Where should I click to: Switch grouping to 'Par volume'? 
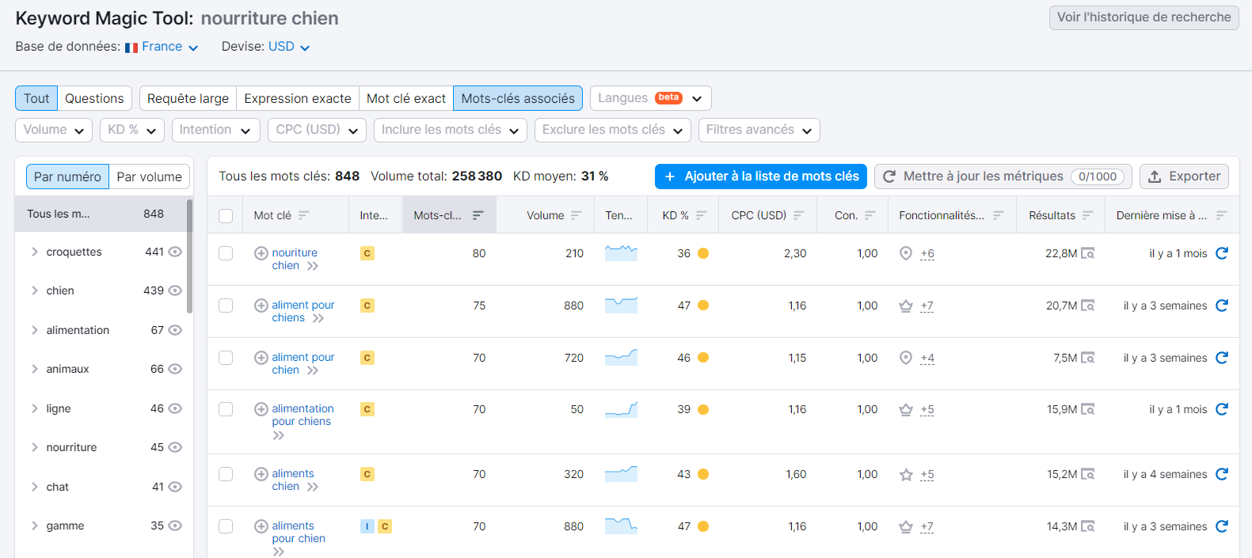150,177
